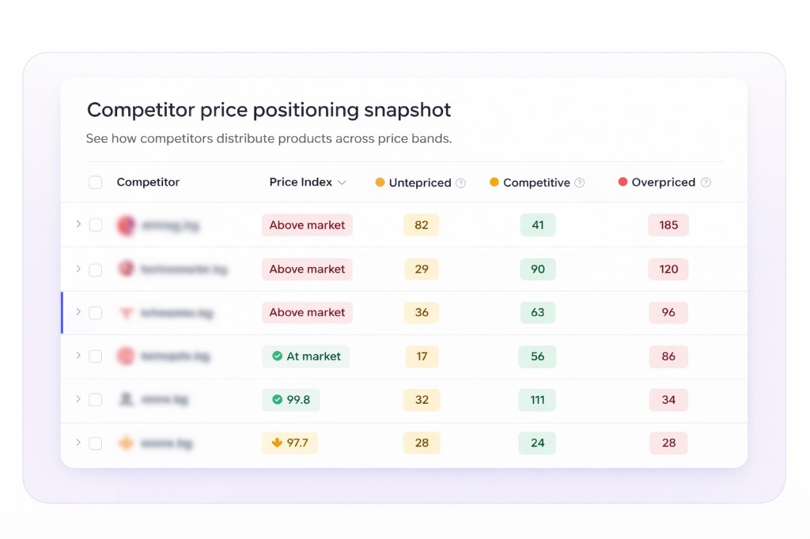Click the Untepriced orange dot indicator

coord(380,183)
